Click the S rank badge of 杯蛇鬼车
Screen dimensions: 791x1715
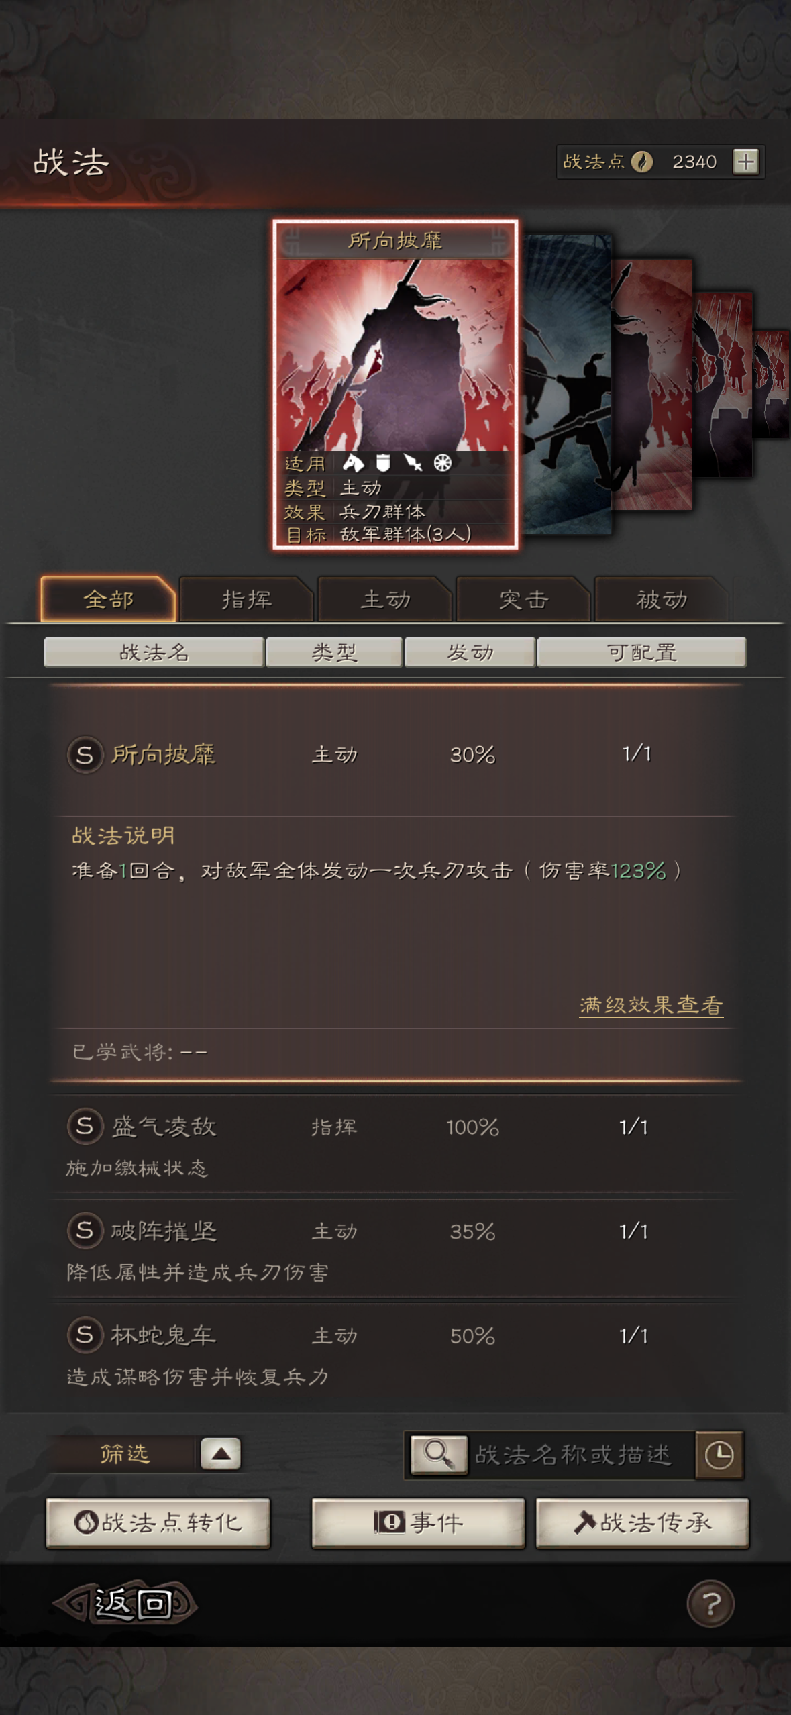pos(85,1335)
